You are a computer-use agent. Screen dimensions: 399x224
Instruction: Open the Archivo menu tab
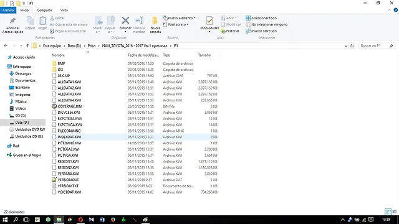[x=8, y=10]
